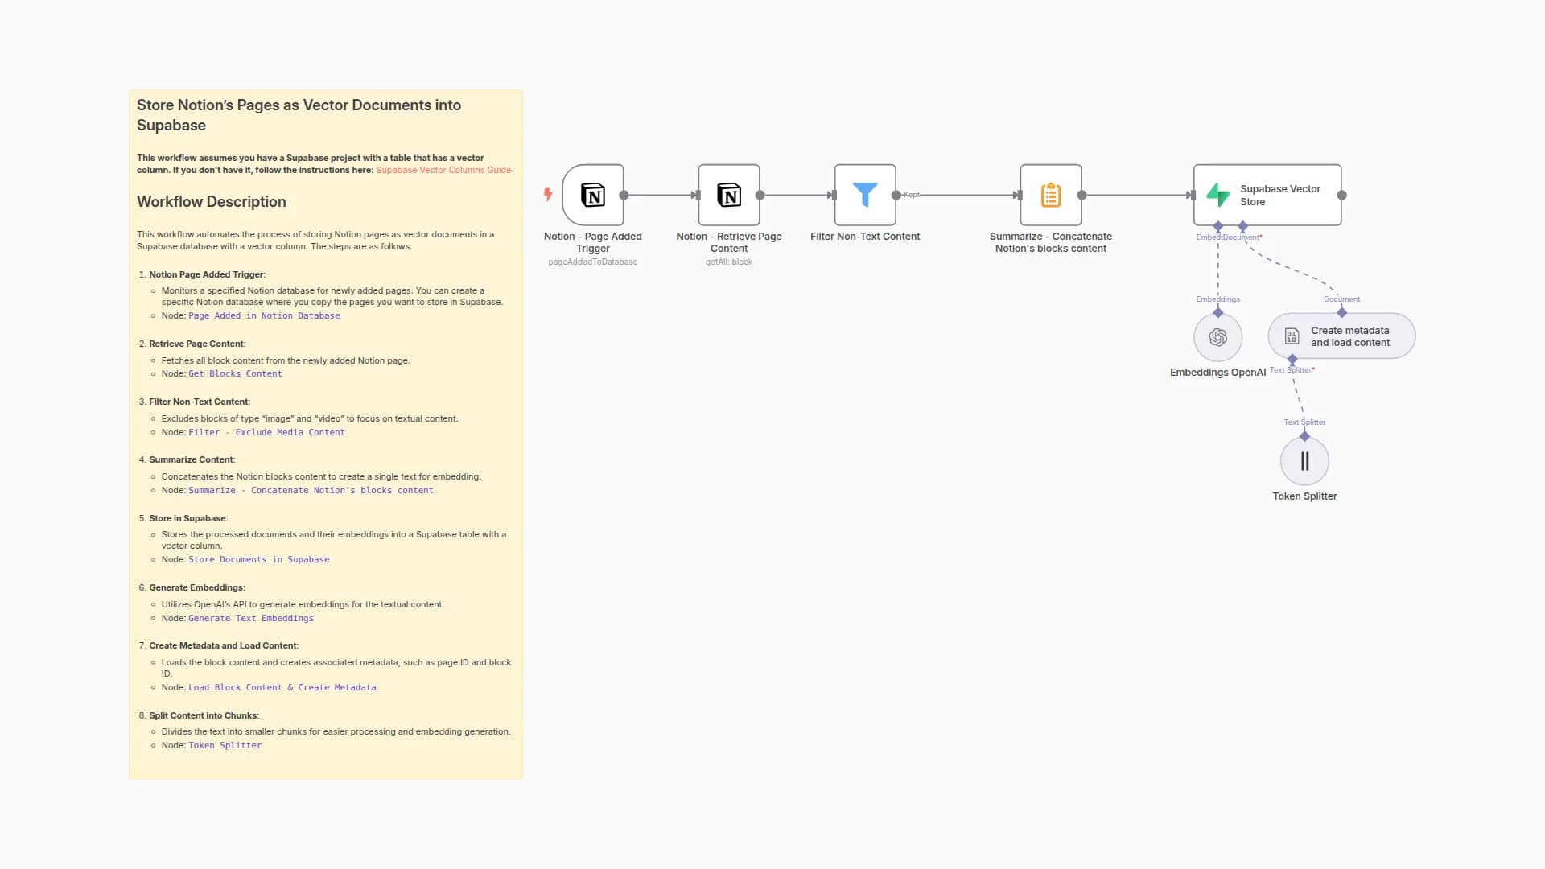Click the Kept output connector of Filter node
Screen dimensions: 1545x869
pyautogui.click(x=896, y=195)
